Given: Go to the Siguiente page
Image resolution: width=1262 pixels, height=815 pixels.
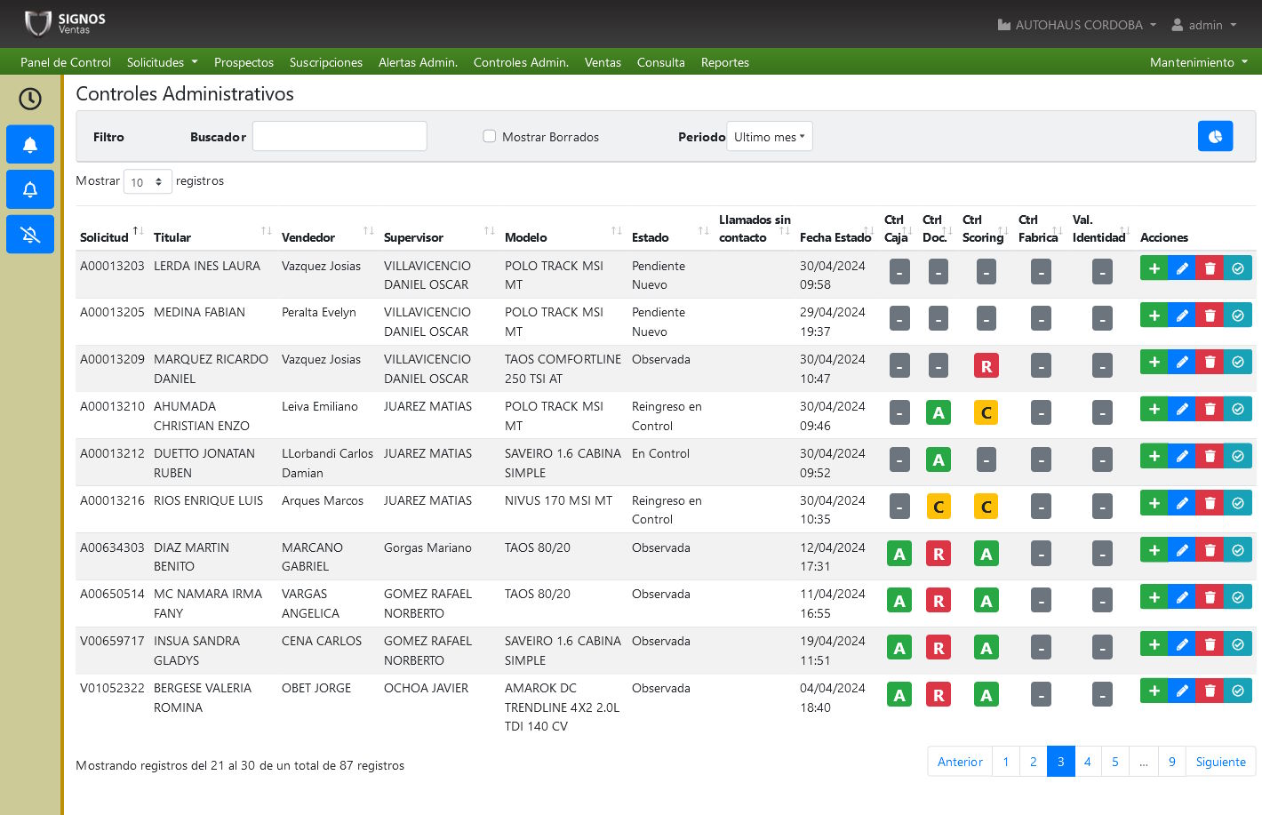Looking at the screenshot, I should point(1220,762).
